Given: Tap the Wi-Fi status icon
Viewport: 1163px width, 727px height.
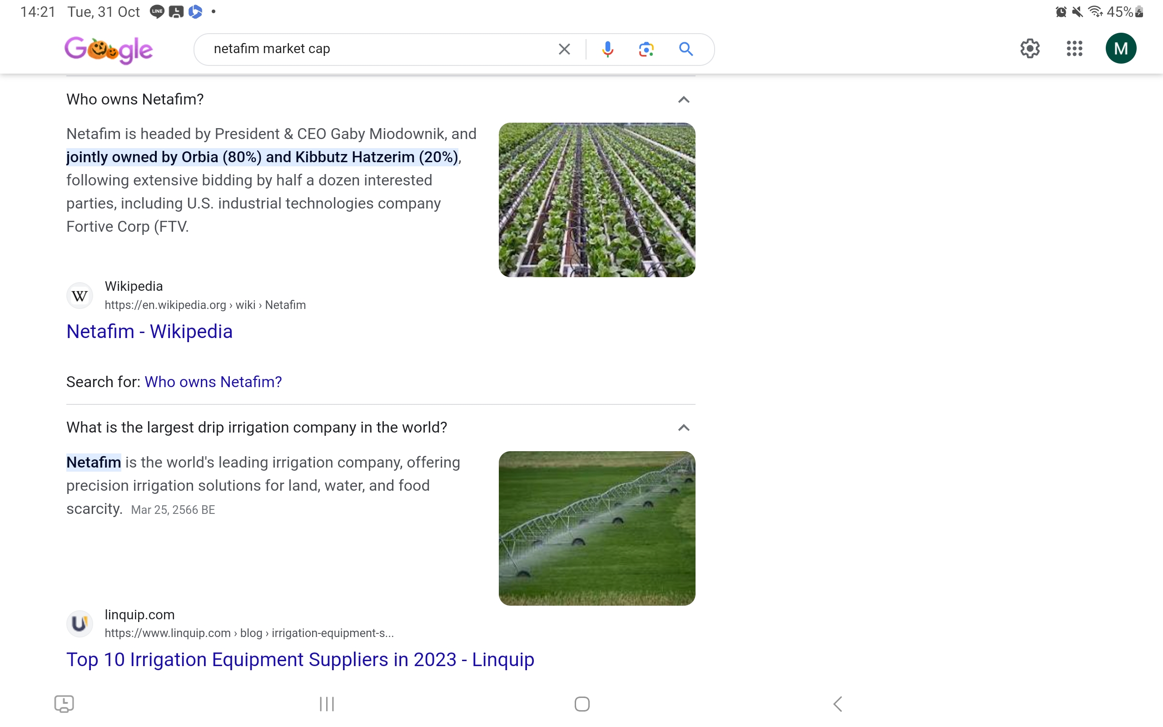Looking at the screenshot, I should [x=1095, y=11].
